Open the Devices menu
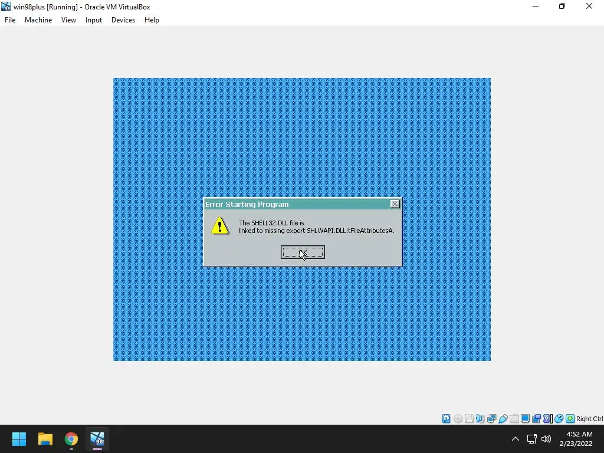Viewport: 604px width, 453px height. [123, 20]
